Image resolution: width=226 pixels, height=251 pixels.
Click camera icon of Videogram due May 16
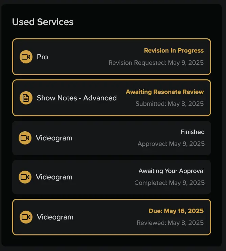[x=26, y=217]
